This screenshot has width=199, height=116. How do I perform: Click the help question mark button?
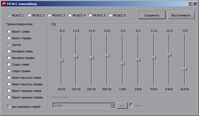tap(190, 4)
